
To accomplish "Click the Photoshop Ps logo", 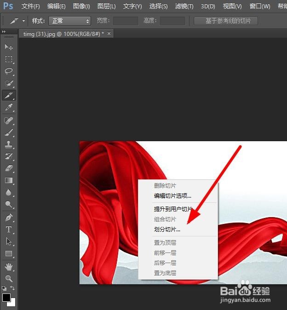I will coord(8,6).
